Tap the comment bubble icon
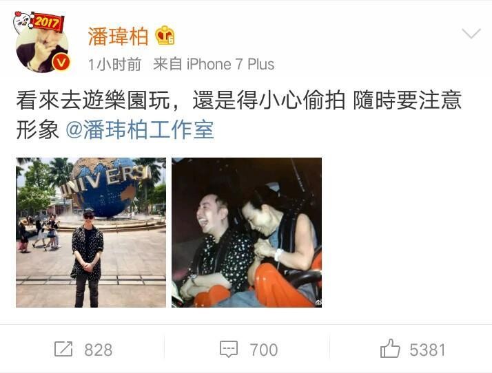Image resolution: width=492 pixels, height=373 pixels. click(x=229, y=349)
